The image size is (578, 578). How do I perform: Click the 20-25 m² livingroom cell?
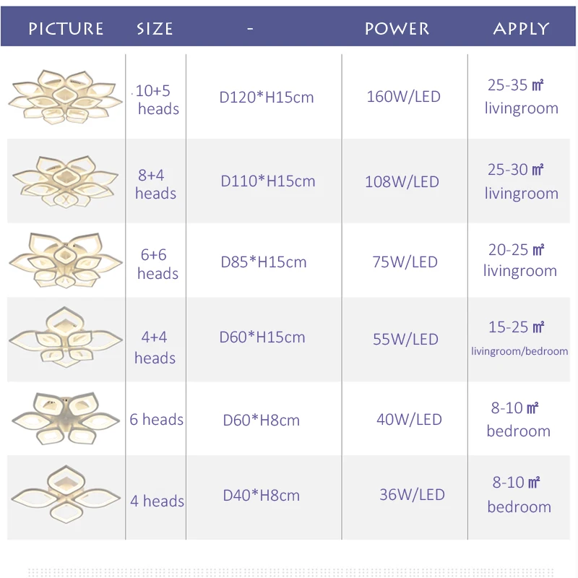519,260
